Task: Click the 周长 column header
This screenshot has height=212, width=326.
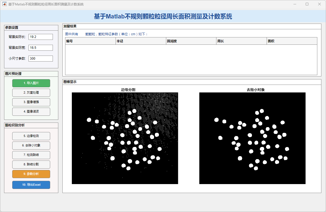Action: [x=241, y=41]
